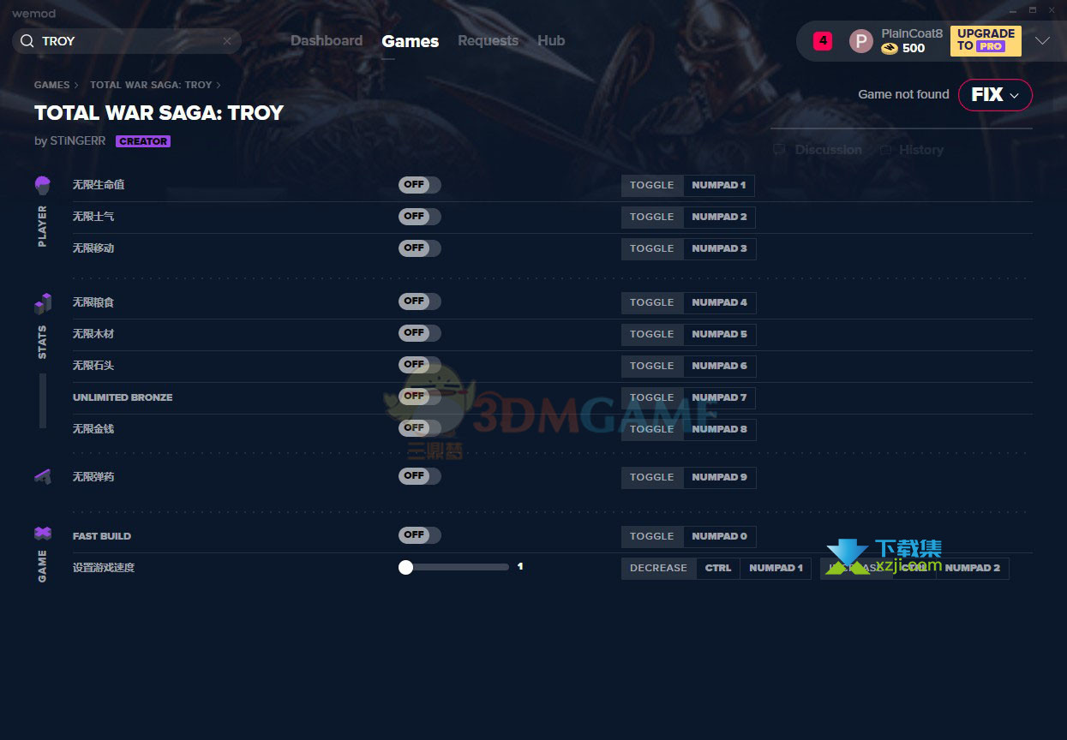Click TOGGLE button for NUMPAD 1
Screen dimensions: 1067x740
point(652,186)
